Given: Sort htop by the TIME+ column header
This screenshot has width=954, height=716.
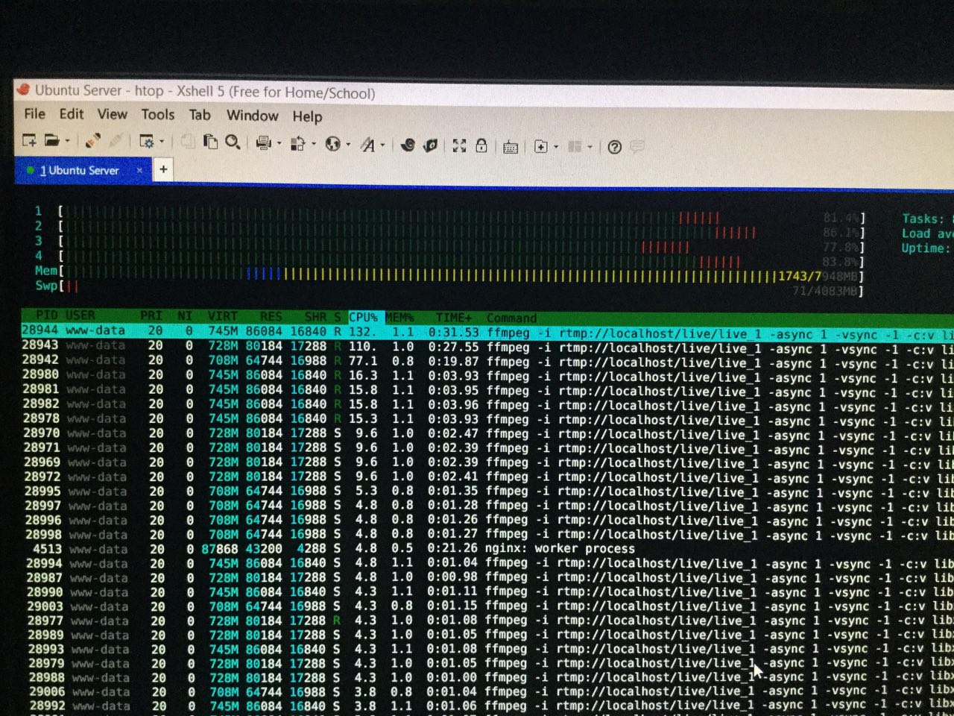Looking at the screenshot, I should [454, 317].
